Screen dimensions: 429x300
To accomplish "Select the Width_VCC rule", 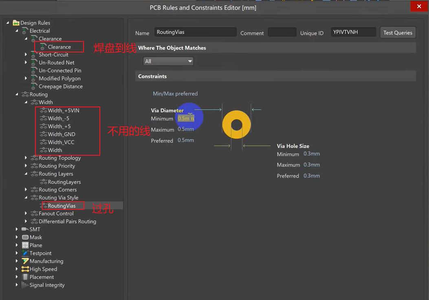I will [61, 142].
